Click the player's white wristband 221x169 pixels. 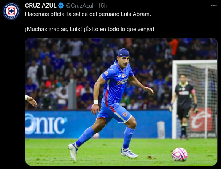(96, 102)
